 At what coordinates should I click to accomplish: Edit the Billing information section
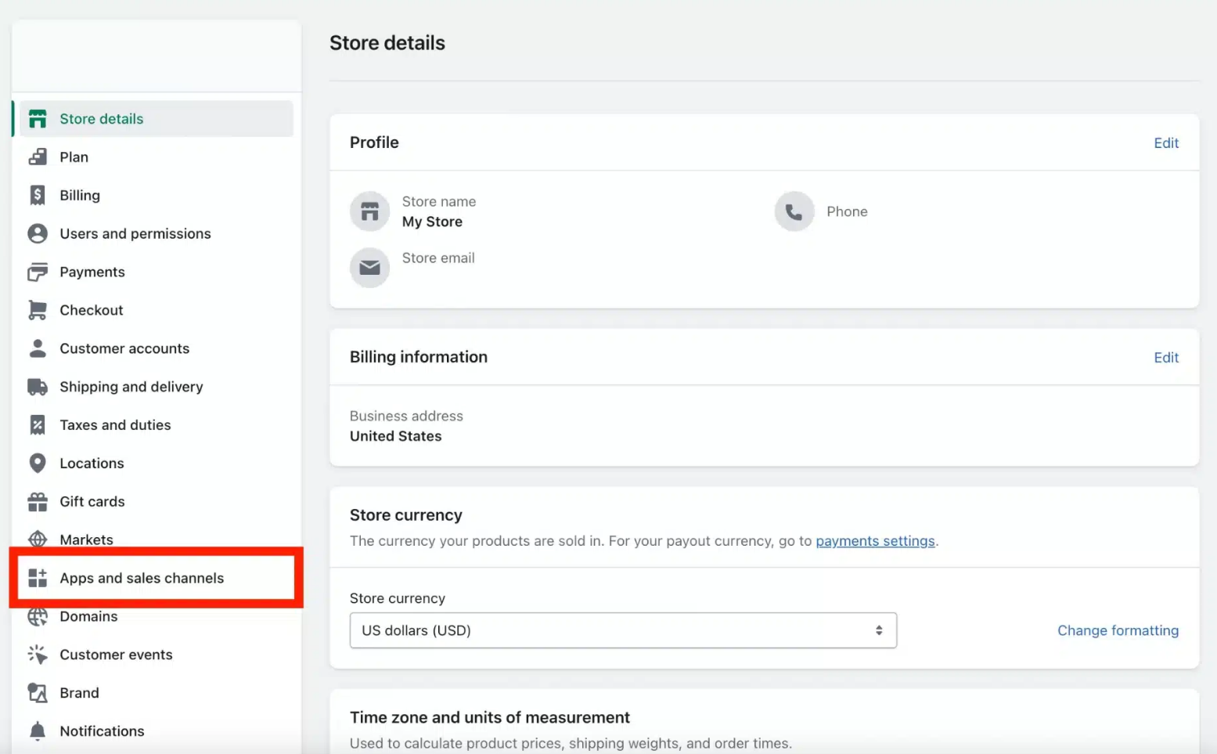click(1166, 358)
